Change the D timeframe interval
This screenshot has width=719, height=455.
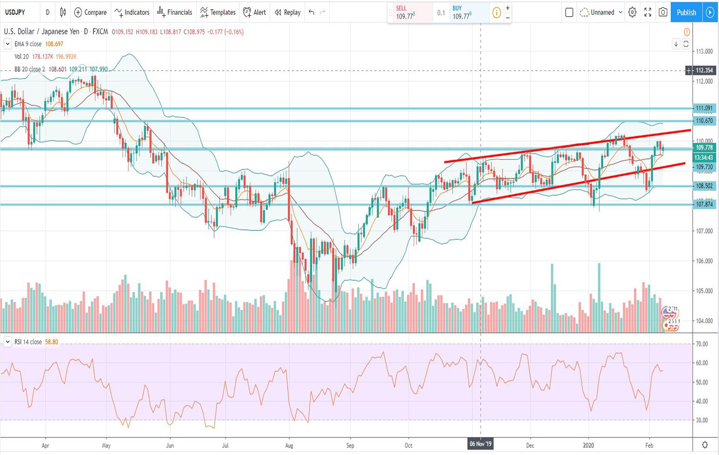(x=47, y=12)
